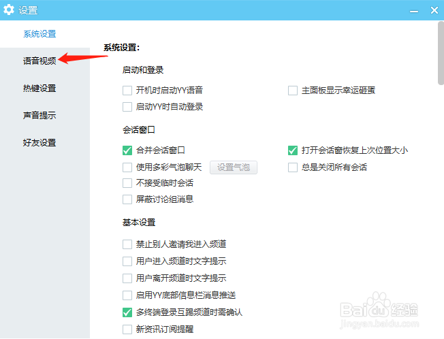Click the 基本设置 section heading

coord(139,223)
